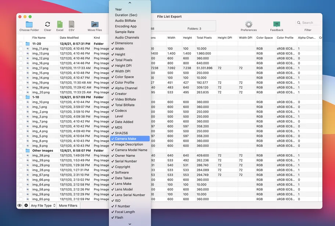Sort by the Height DPI column header
The image size is (335, 226).
click(x=225, y=38)
